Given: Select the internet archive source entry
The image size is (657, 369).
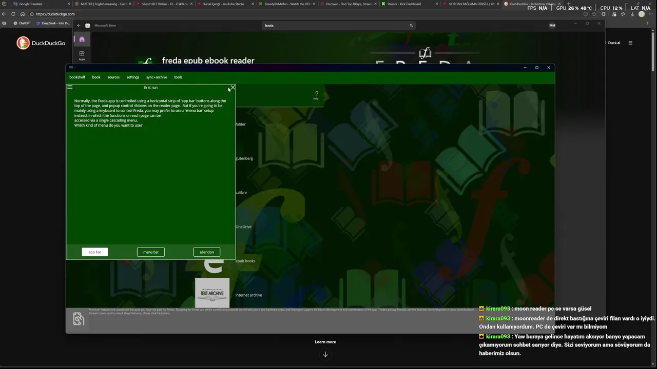Looking at the screenshot, I should 248,295.
